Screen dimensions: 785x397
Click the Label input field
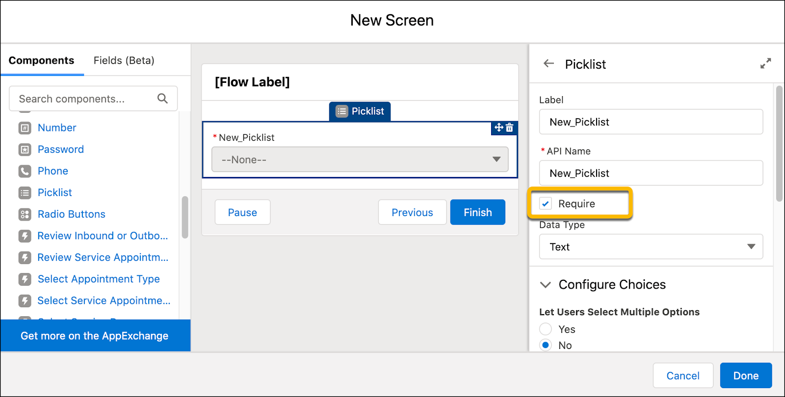pos(651,122)
